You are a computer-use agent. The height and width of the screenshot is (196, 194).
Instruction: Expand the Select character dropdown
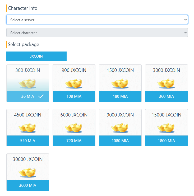tap(97, 33)
